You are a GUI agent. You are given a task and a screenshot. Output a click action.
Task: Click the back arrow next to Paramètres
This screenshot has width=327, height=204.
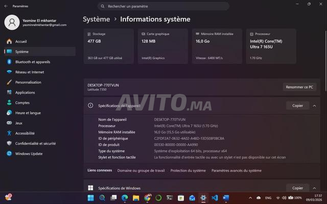click(6, 6)
